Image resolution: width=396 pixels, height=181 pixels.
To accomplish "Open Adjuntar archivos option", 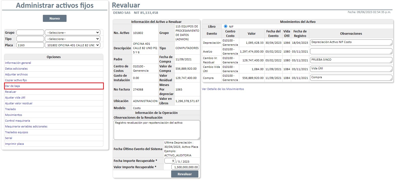I will [x=16, y=74].
